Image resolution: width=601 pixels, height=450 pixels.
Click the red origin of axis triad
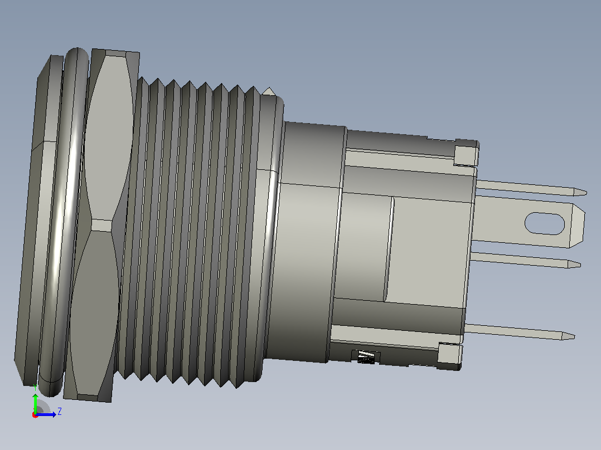(35, 415)
